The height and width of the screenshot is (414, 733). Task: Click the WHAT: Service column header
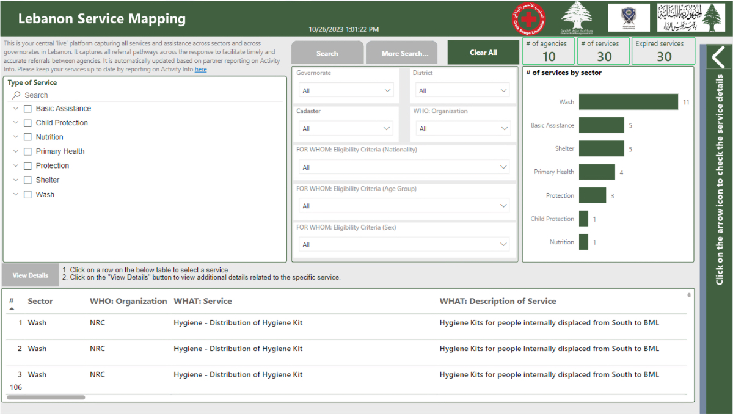pos(203,301)
